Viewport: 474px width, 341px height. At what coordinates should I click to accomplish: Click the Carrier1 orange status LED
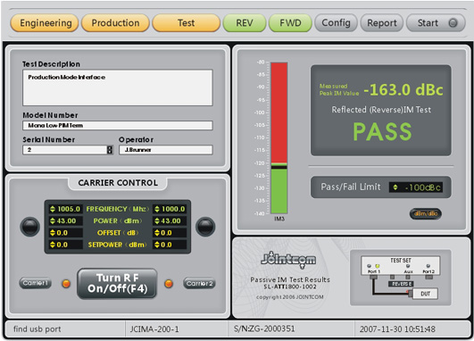coord(66,283)
